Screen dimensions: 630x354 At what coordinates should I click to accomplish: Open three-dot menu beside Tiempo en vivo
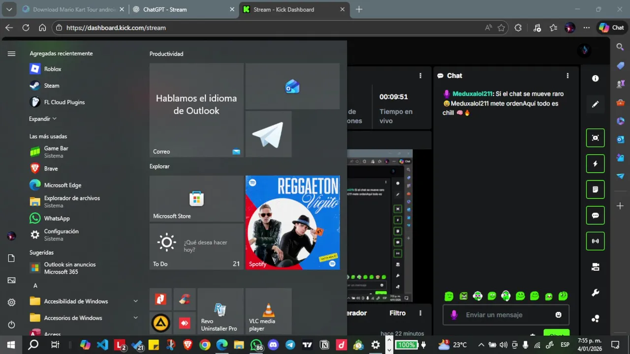pos(420,76)
